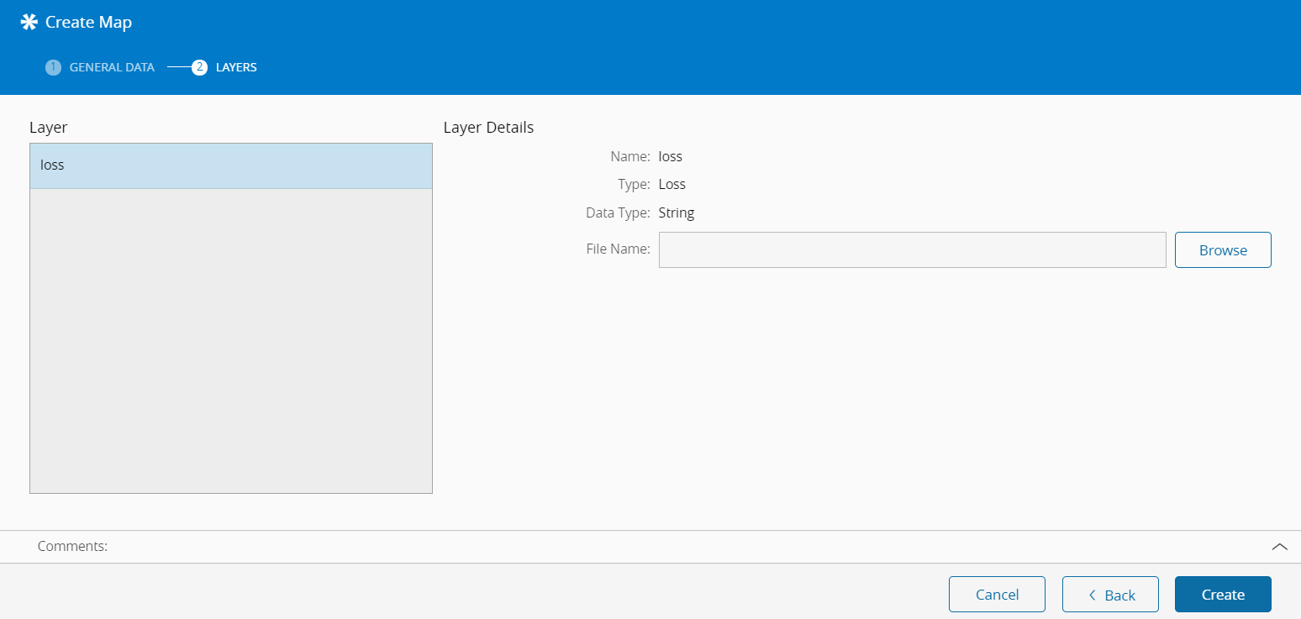Go to the General Data step
This screenshot has width=1301, height=619.
(100, 67)
